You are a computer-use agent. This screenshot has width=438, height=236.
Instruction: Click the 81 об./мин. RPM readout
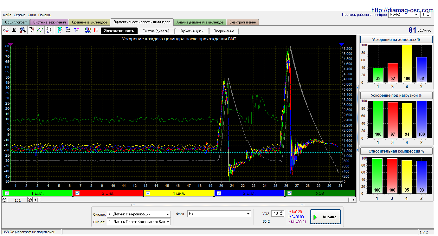[420, 30]
